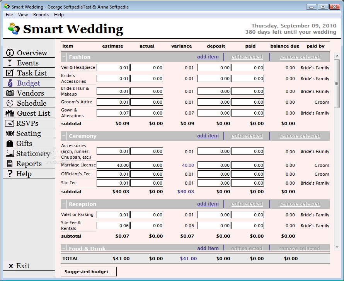Click the Gifts present icon
344x281 pixels.
(10, 144)
